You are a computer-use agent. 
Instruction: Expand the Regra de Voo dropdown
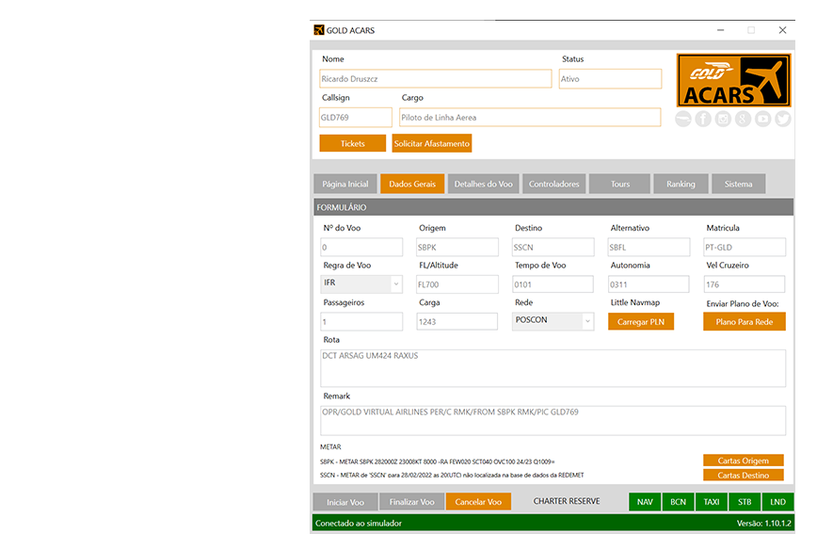[395, 283]
